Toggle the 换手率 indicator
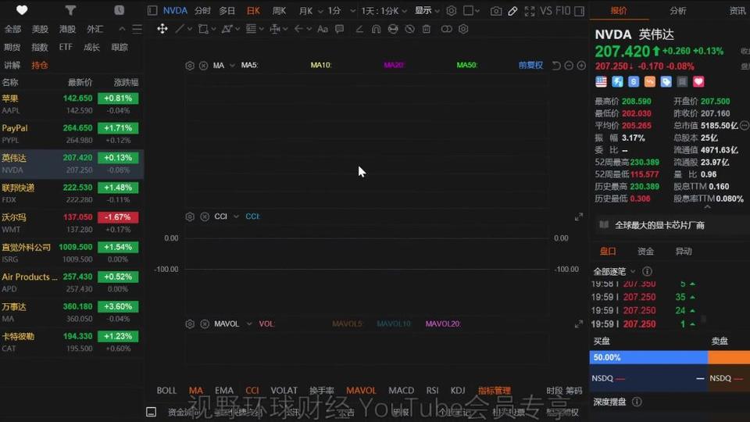This screenshot has width=750, height=422. (321, 391)
